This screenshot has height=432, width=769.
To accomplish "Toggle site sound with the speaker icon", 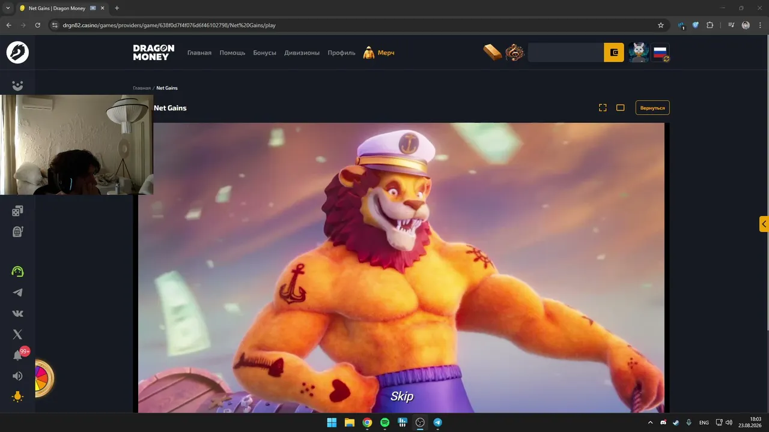I will [17, 376].
